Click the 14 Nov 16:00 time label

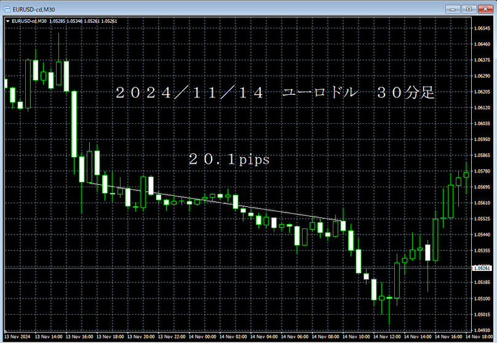(448, 336)
